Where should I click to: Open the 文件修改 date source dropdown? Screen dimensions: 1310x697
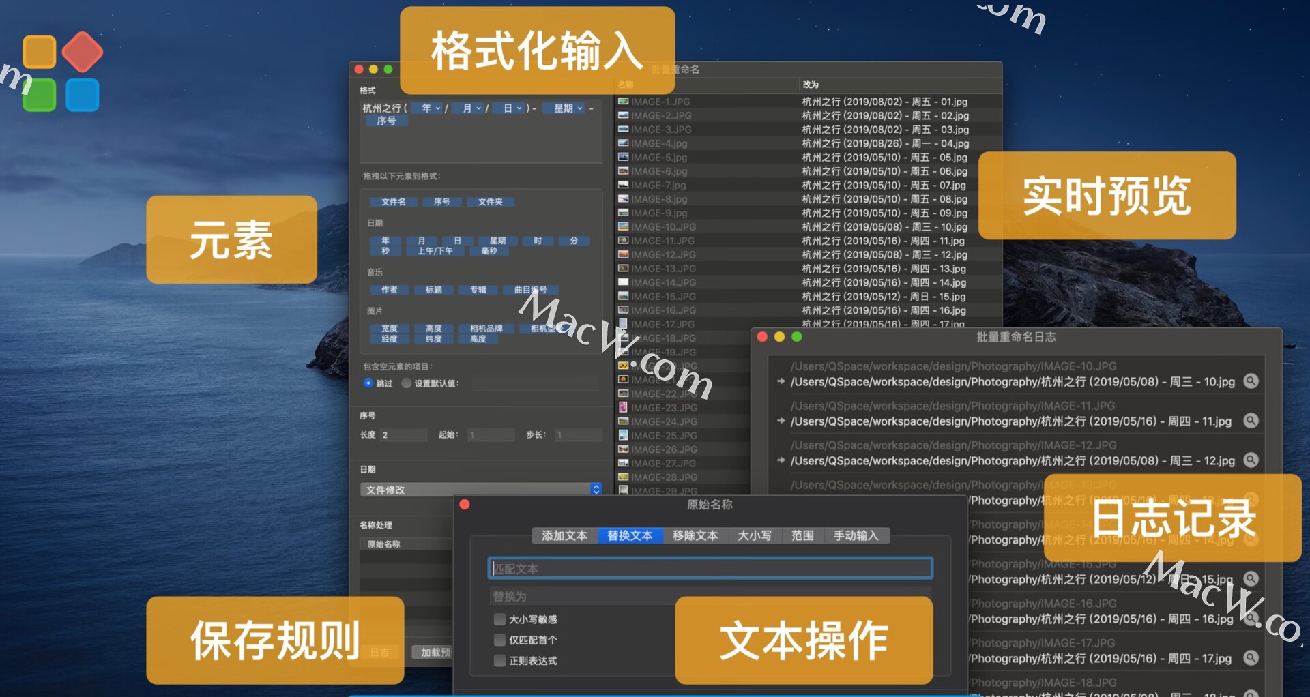pos(481,490)
